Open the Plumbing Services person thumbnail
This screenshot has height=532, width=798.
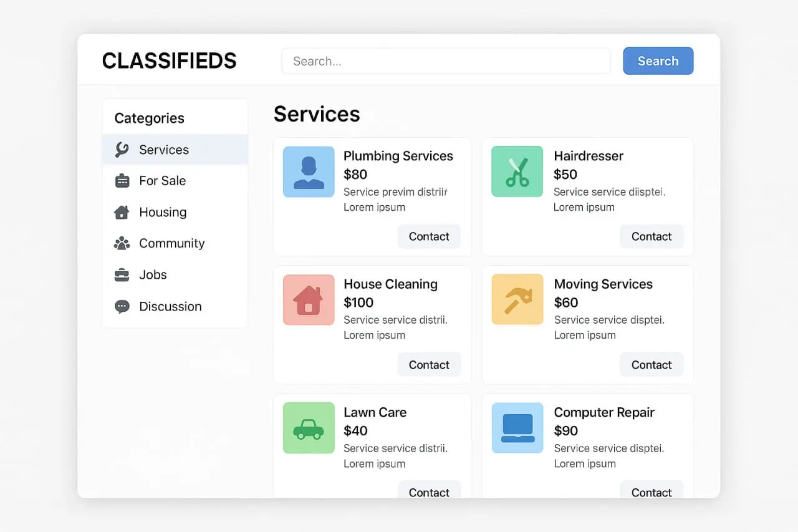(x=309, y=172)
